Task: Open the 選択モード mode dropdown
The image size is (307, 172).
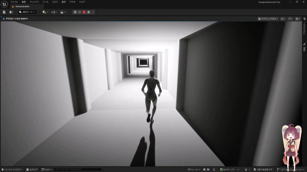Action: [x=27, y=12]
